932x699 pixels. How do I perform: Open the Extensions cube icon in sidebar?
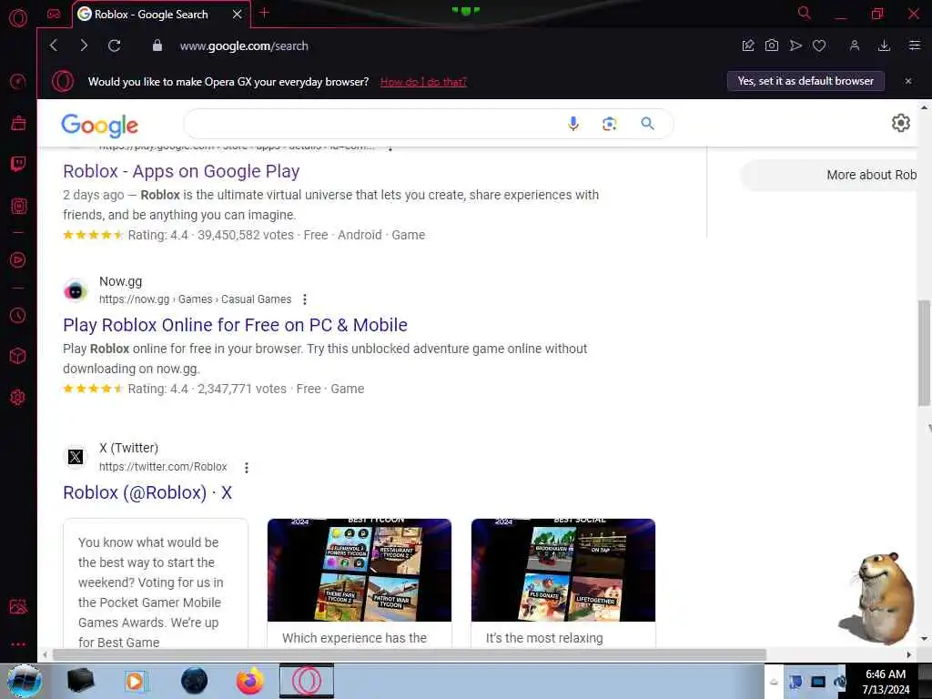click(x=18, y=356)
